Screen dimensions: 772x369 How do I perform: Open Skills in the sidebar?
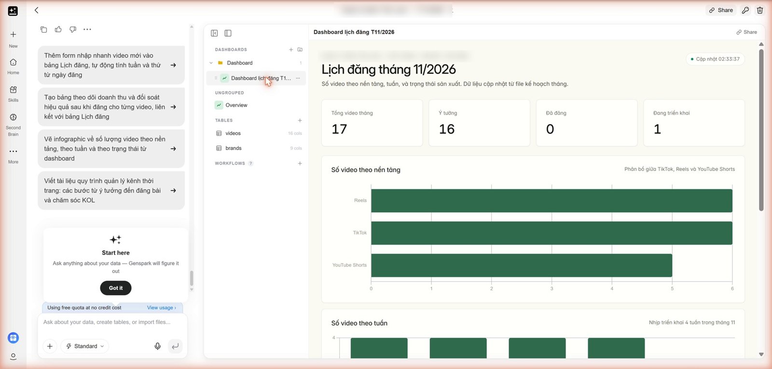tap(13, 94)
